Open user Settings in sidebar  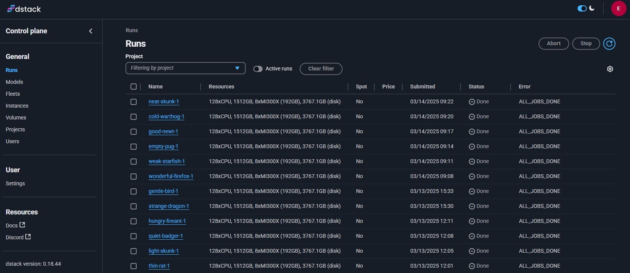pyautogui.click(x=15, y=183)
